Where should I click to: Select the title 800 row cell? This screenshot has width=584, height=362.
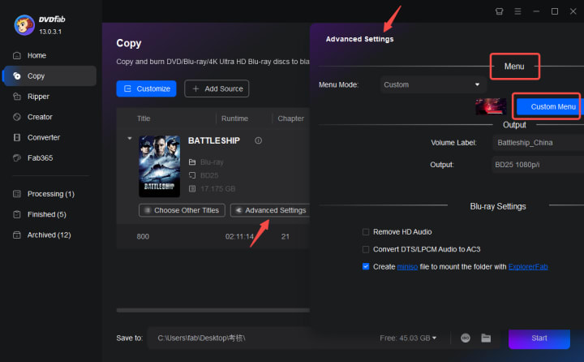tap(143, 237)
